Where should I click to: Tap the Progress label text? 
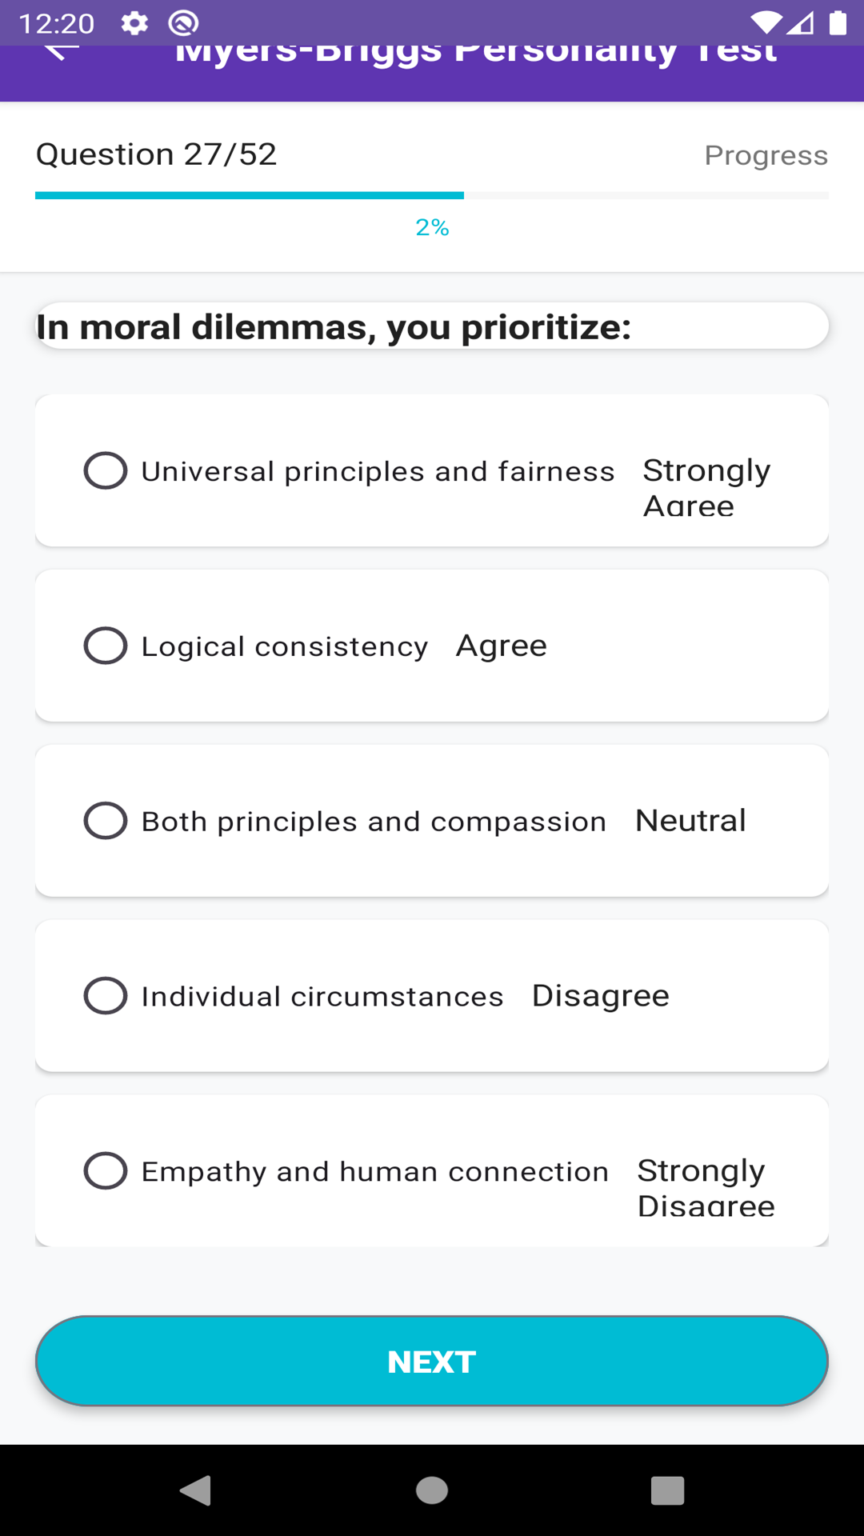click(x=766, y=155)
